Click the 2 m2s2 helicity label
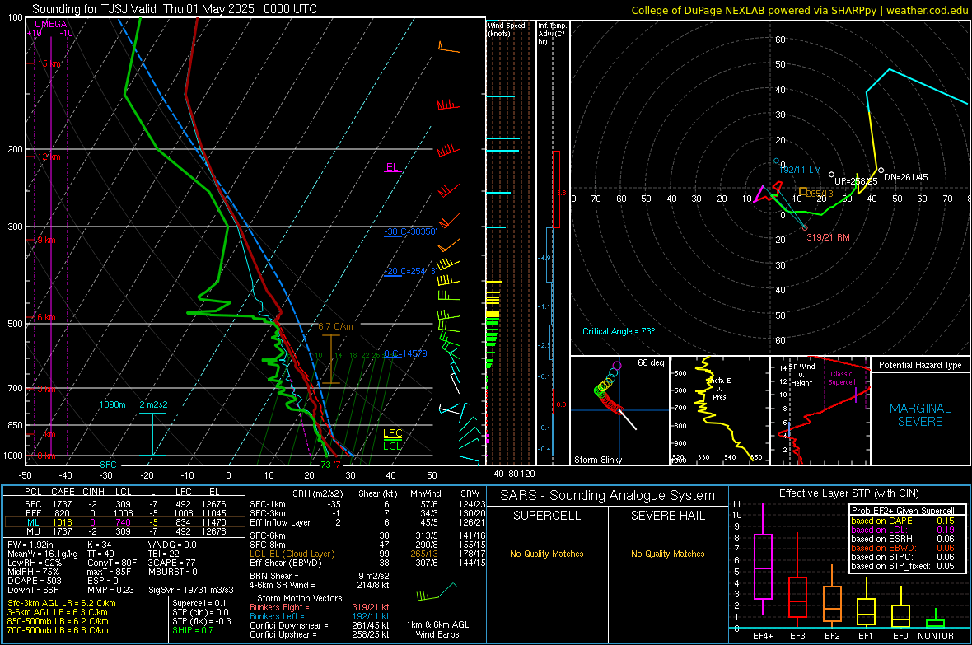 click(153, 404)
